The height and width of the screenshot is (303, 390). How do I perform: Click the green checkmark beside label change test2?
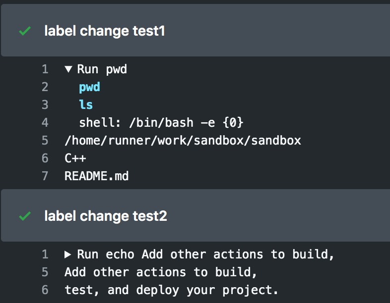24,216
